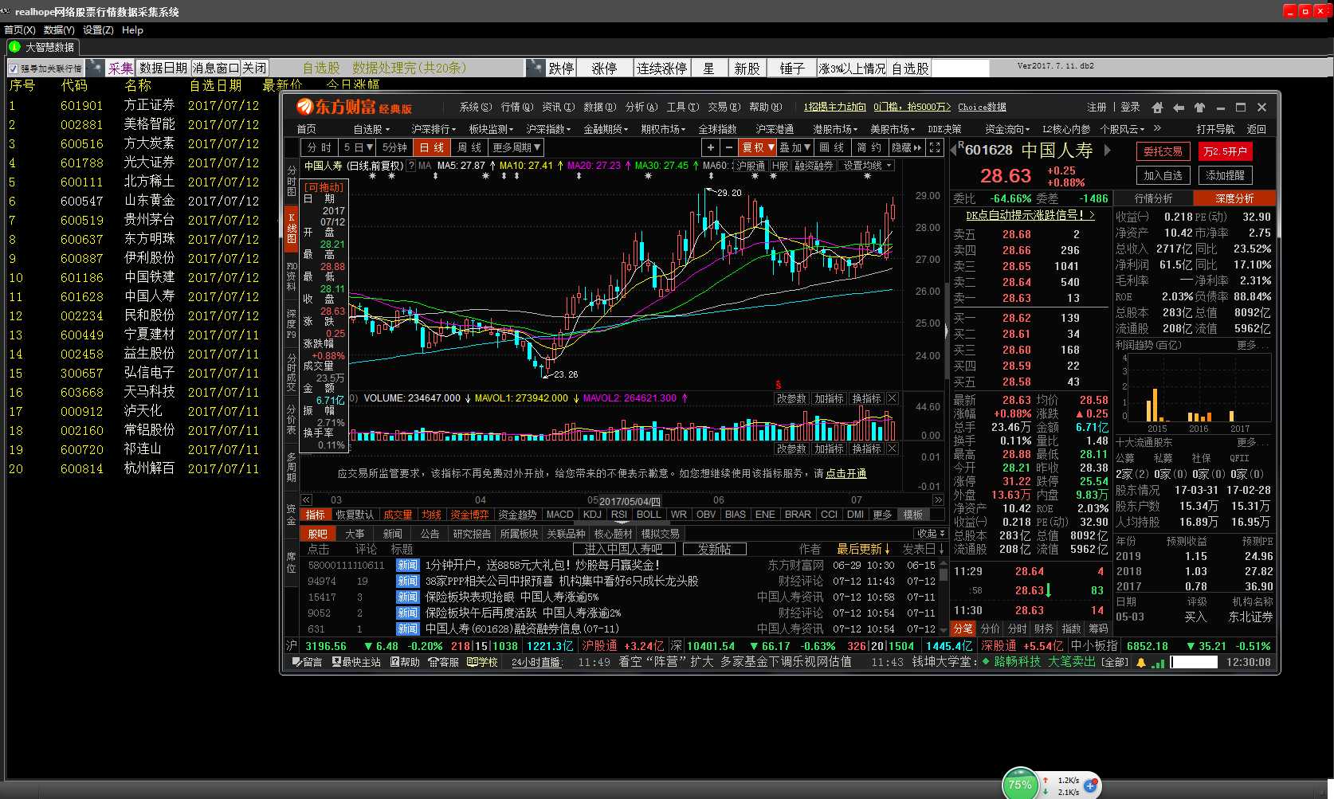Toggle H股 overlay on chart
Viewport: 1334px width, 799px height.
tap(779, 166)
